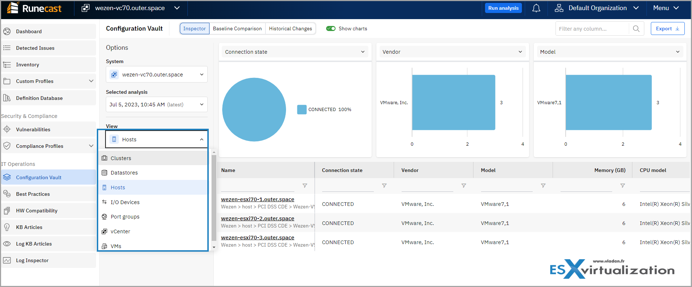
Task: Open the Model chart dropdown
Action: pos(610,52)
